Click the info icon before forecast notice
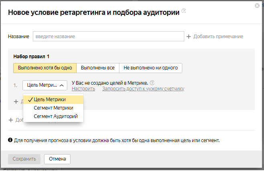Image resolution: width=264 pixels, height=171 pixels. point(10,140)
